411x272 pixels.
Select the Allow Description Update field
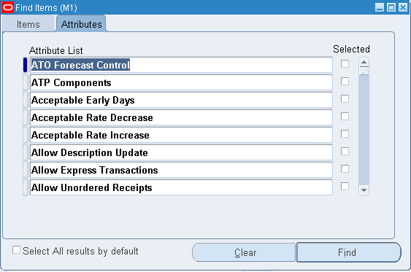(x=181, y=152)
